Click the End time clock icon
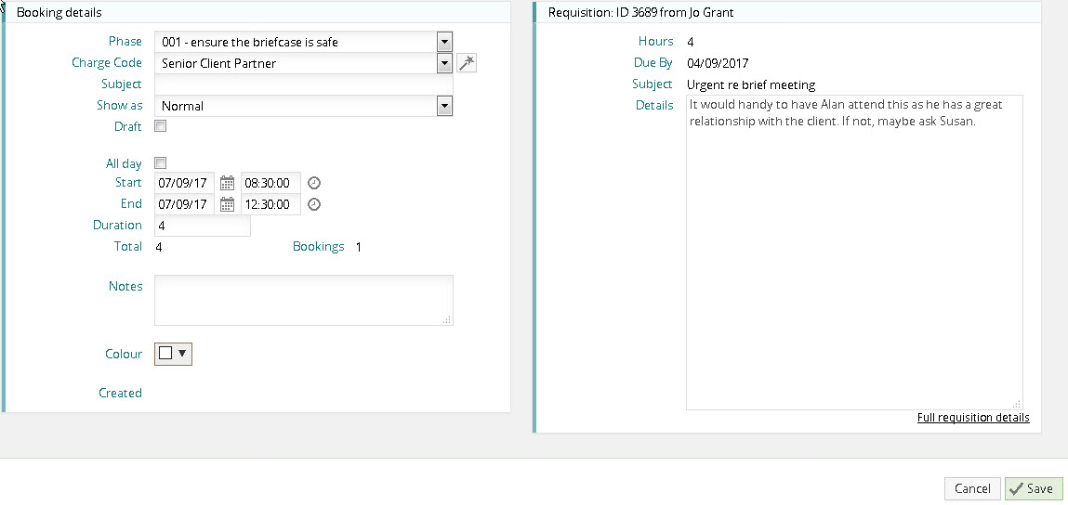Screen dimensions: 1068x505 (x=314, y=204)
